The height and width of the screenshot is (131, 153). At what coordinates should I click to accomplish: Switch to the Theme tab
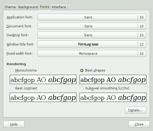pos(10,7)
